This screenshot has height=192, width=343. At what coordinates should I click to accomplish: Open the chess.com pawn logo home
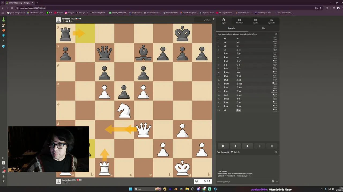coord(3,20)
